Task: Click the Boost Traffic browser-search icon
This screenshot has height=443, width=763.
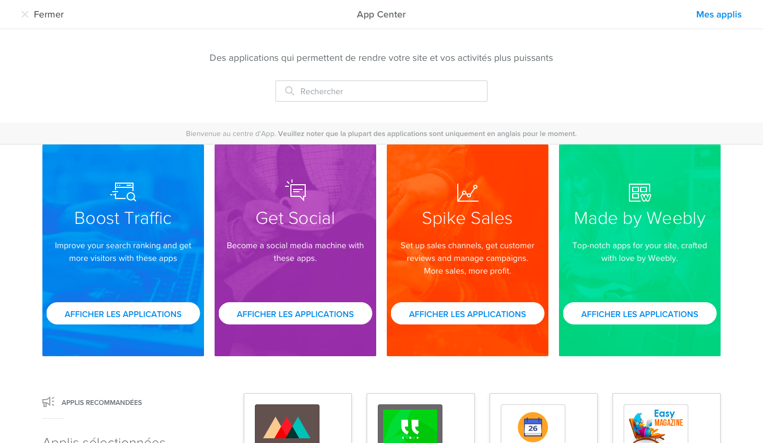Action: tap(123, 192)
